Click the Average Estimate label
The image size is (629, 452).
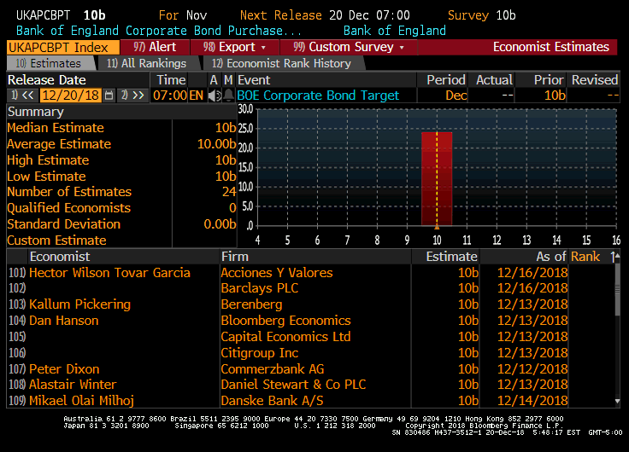pyautogui.click(x=59, y=144)
